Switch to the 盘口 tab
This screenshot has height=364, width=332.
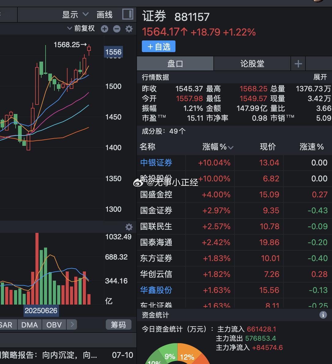point(175,63)
